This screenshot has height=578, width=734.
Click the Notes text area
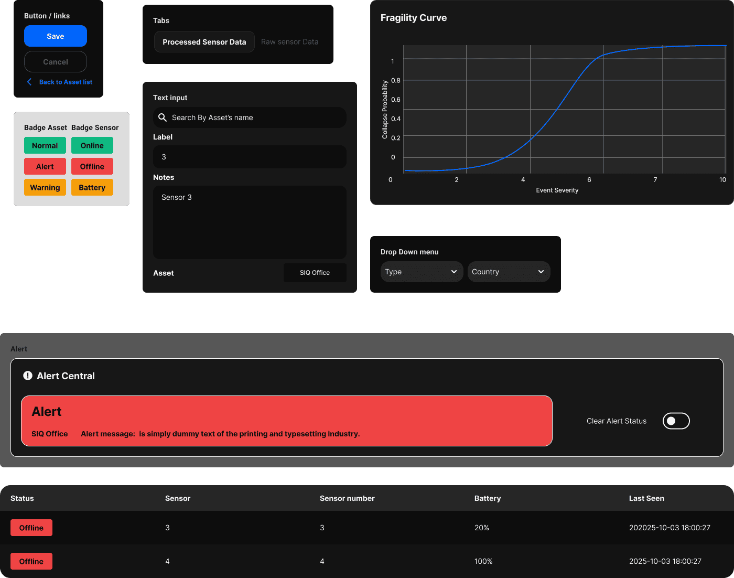click(250, 222)
